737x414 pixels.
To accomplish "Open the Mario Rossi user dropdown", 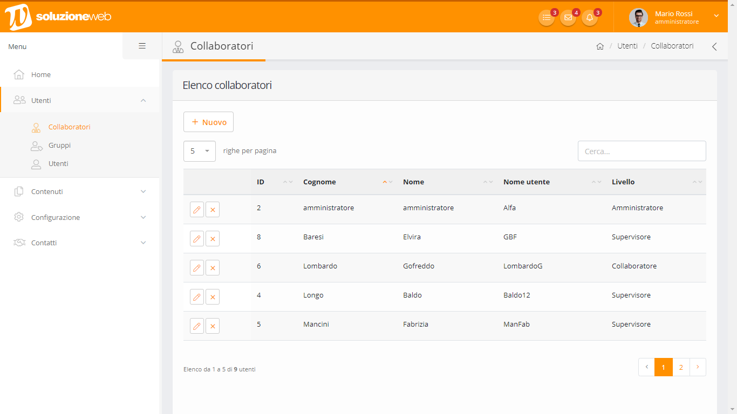I will click(x=674, y=17).
